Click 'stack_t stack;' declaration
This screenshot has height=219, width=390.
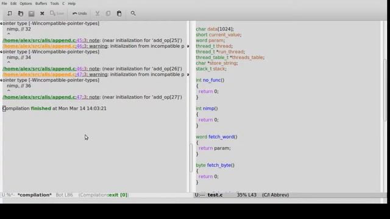(211, 69)
